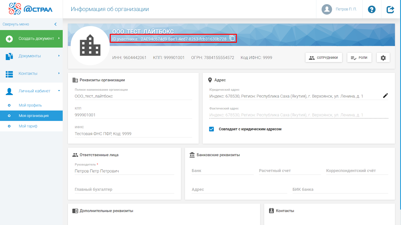Click the Банк field
Image resolution: width=401 pixels, height=225 pixels.
[x=223, y=171]
